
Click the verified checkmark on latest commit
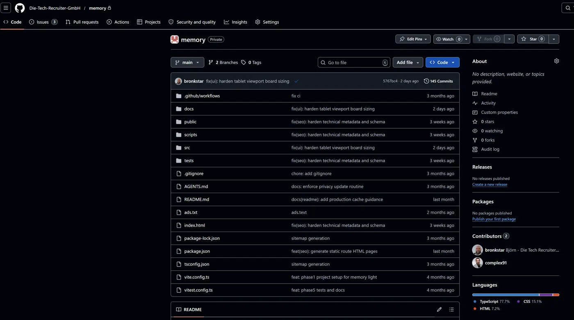coord(296,81)
